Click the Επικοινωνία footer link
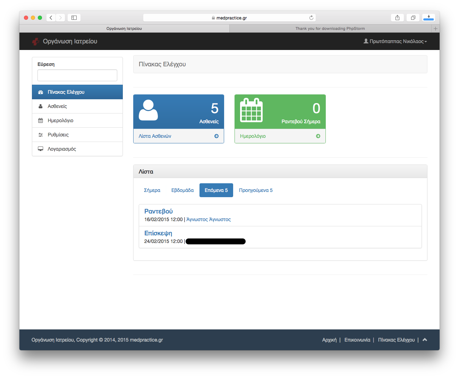This screenshot has height=378, width=459. pos(357,340)
